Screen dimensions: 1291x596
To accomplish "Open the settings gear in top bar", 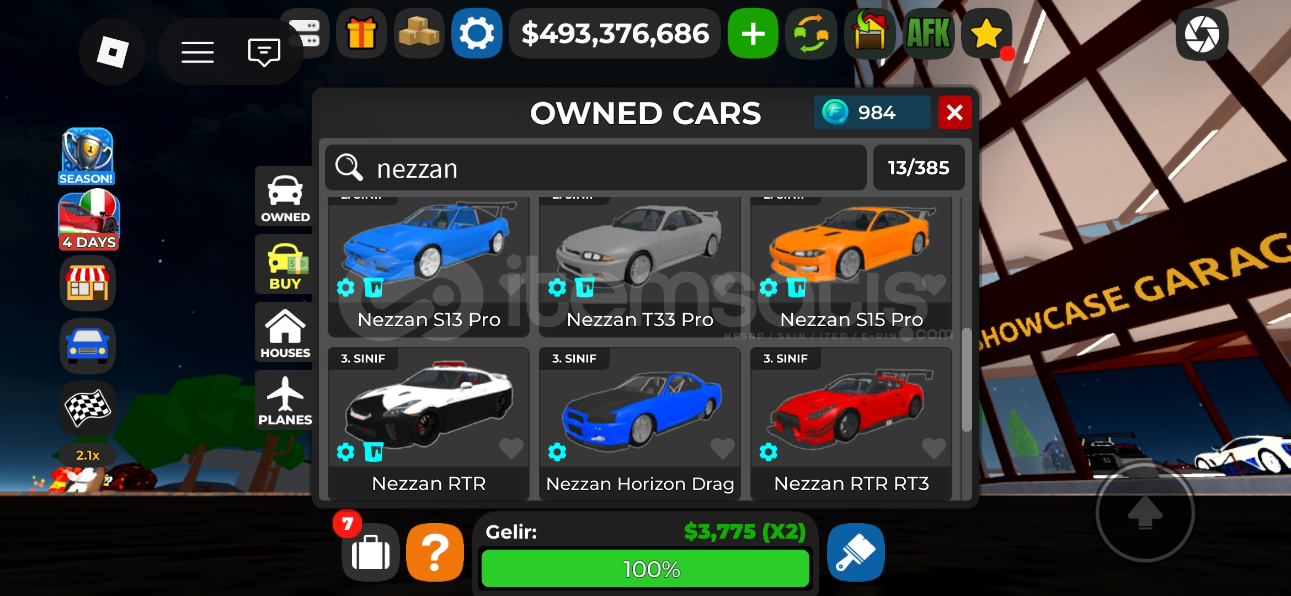I will pos(477,34).
